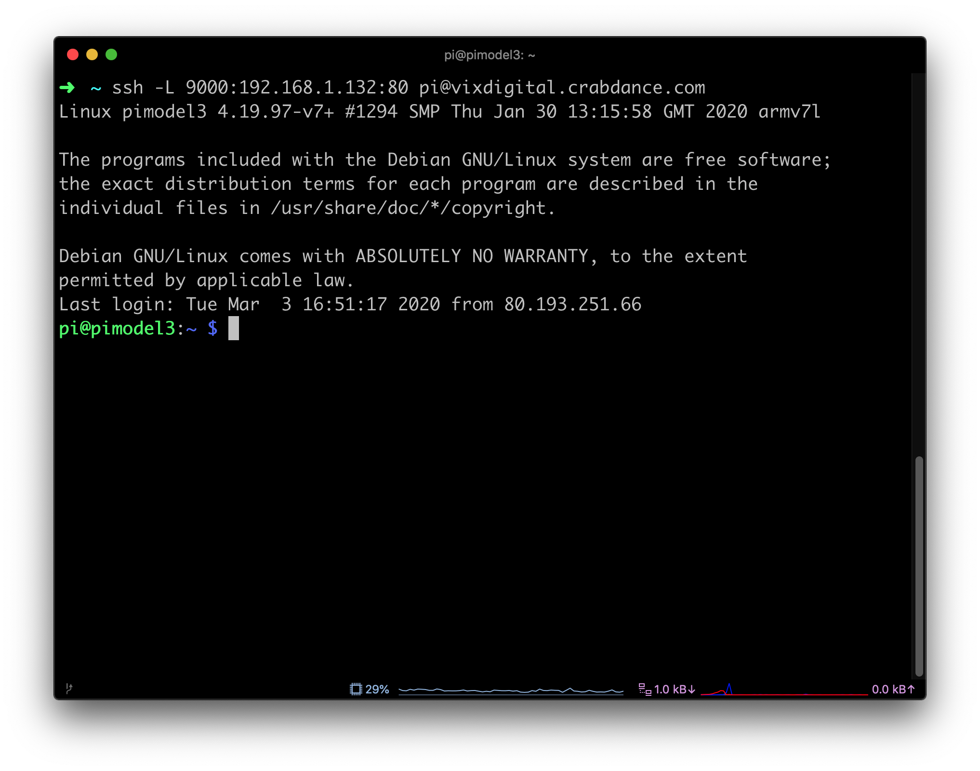This screenshot has width=980, height=771.
Task: Click the window title pi@pimodel3: ~
Action: [490, 55]
